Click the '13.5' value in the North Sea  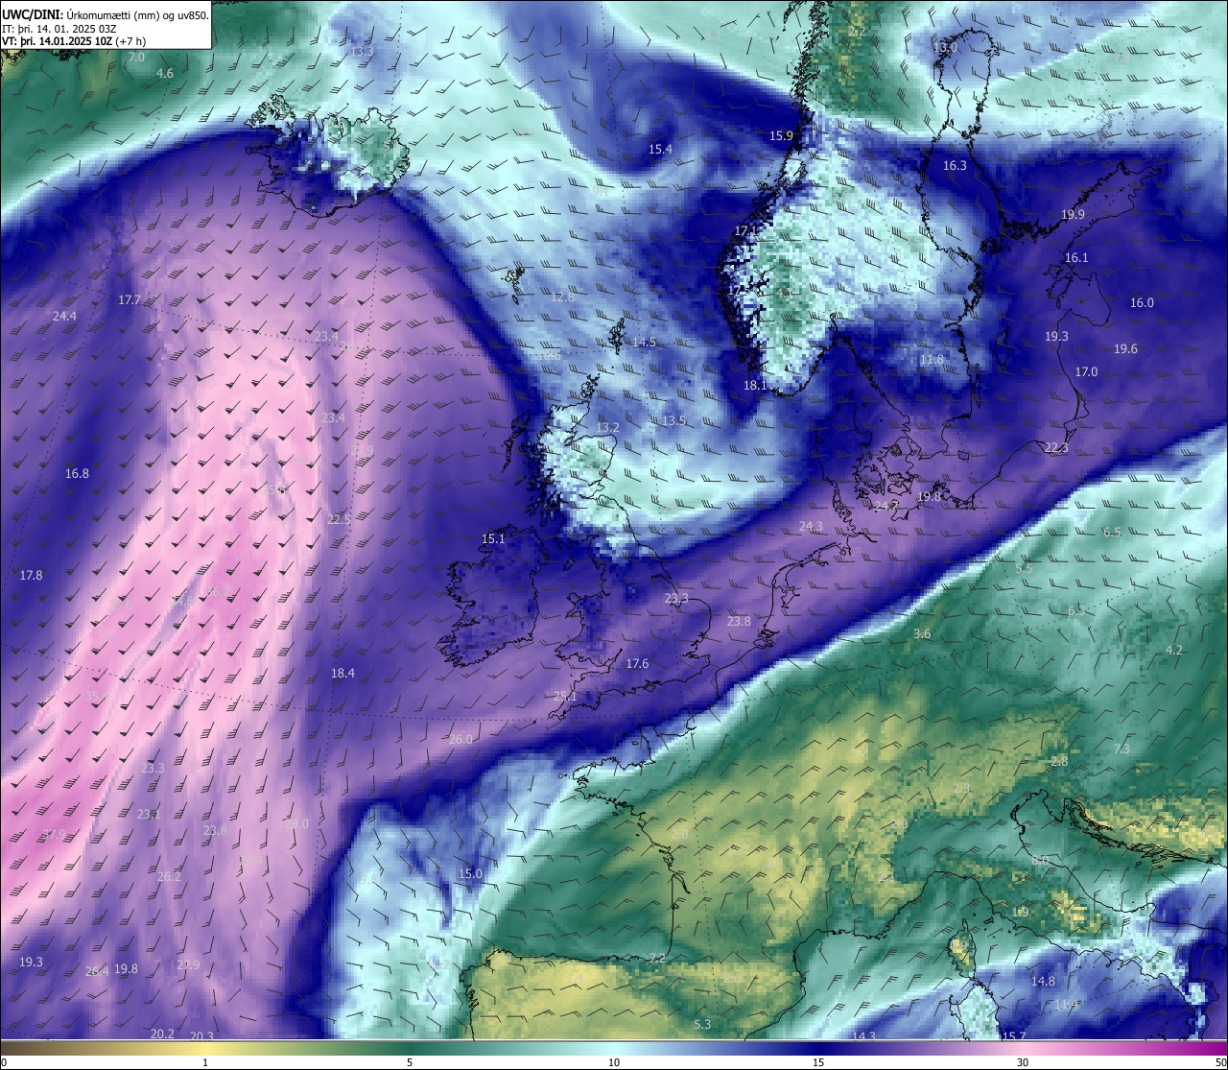coord(673,420)
